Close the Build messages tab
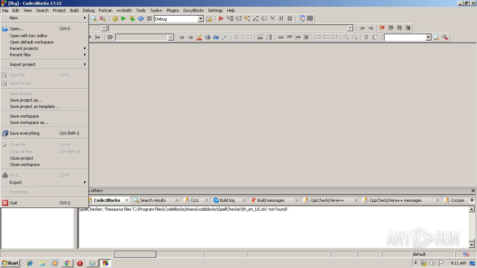This screenshot has height=268, width=477. pyautogui.click(x=297, y=200)
